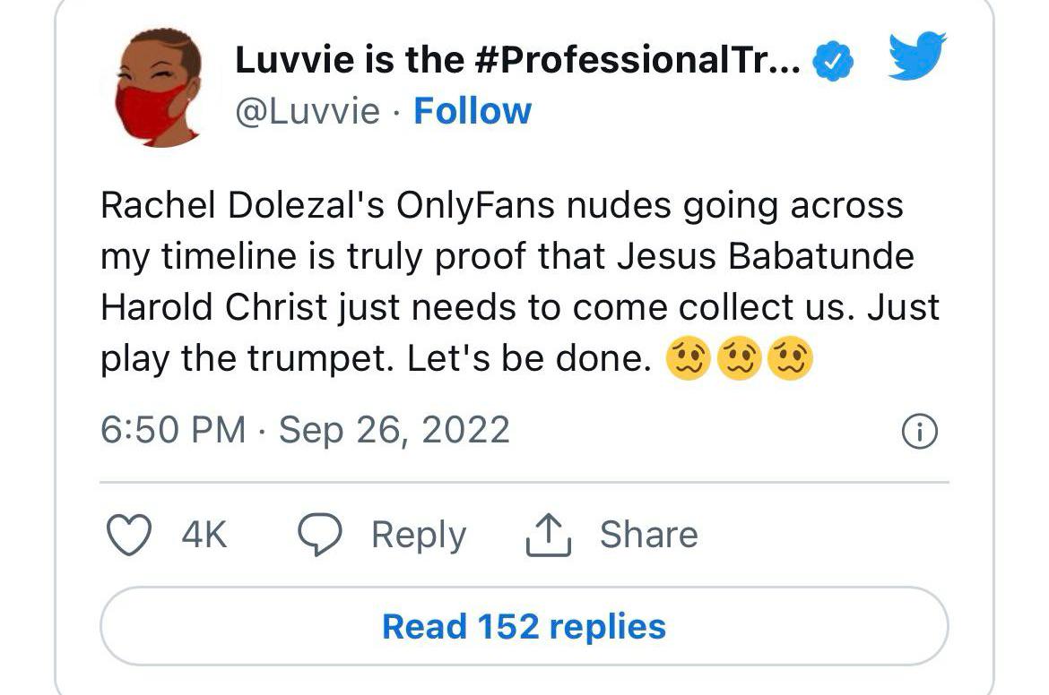Click the tweet text about Rachel Dolezal
Image resolution: width=1049 pixels, height=695 pixels.
(520, 282)
